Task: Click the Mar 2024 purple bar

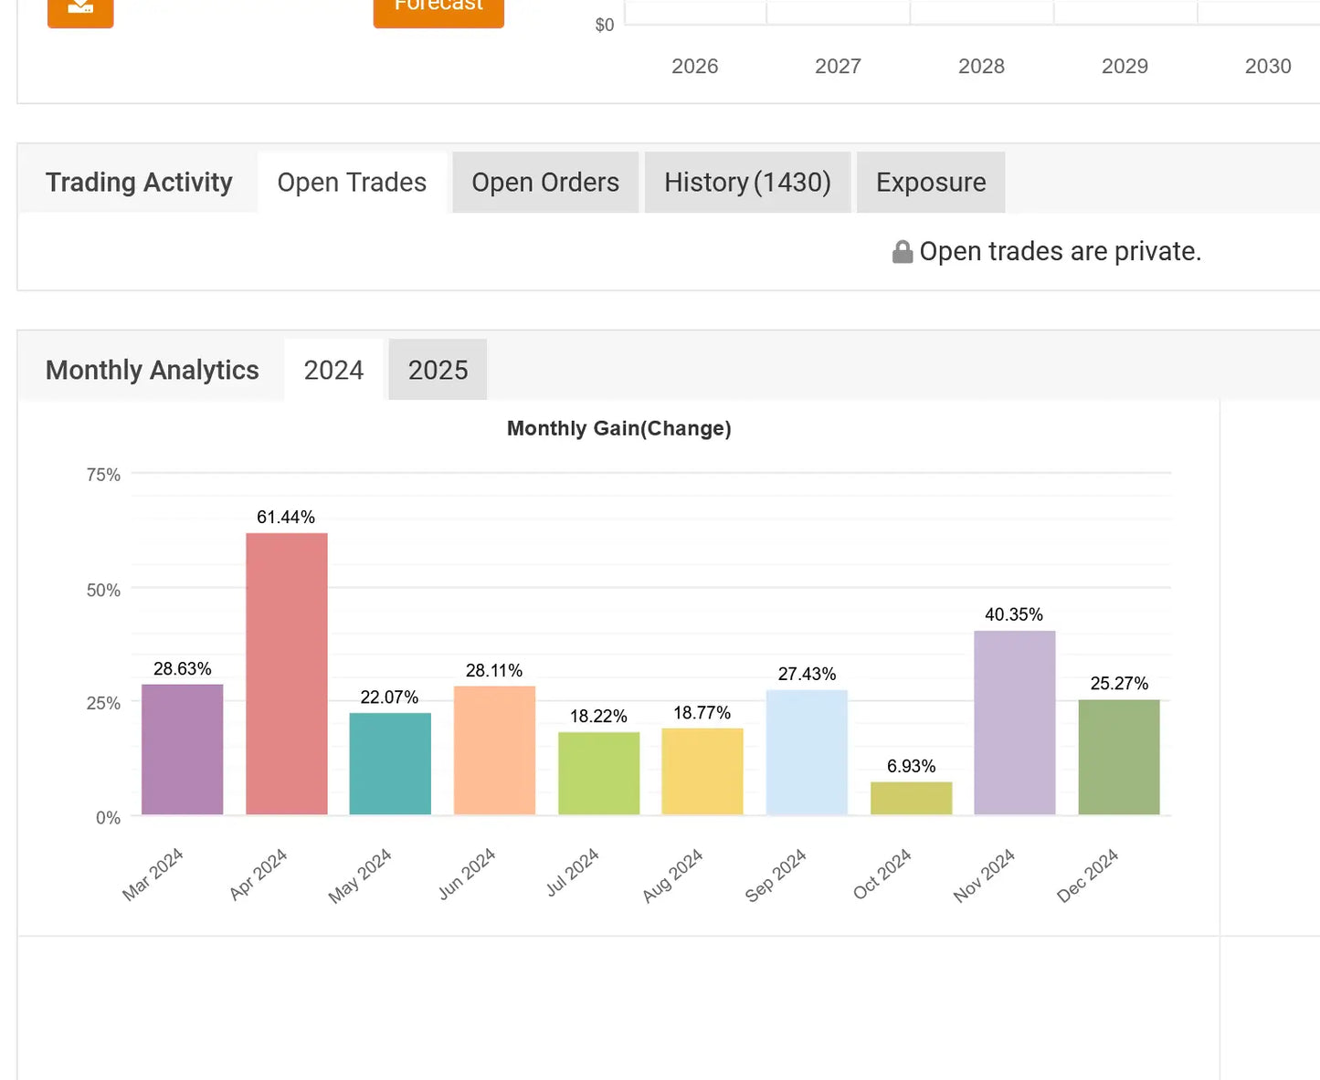Action: pyautogui.click(x=183, y=750)
